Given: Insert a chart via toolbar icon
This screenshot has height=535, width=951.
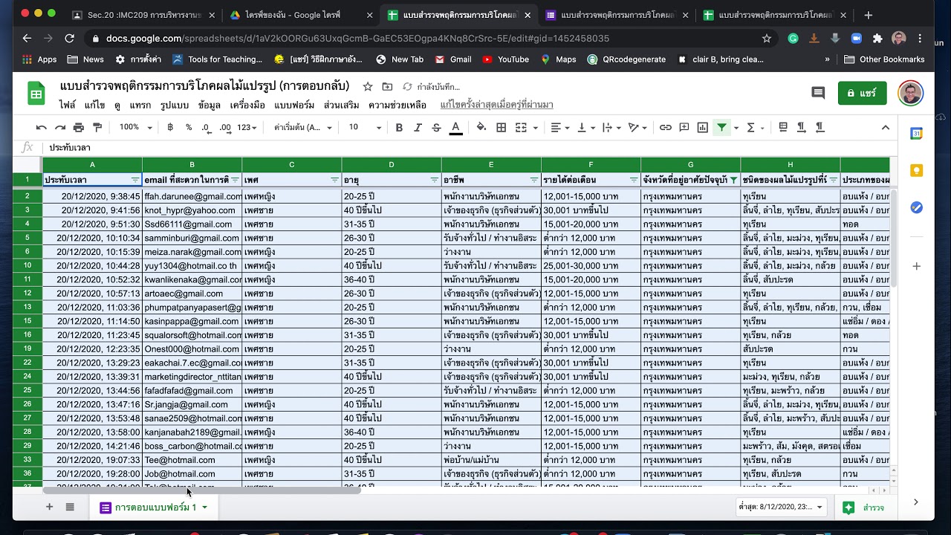Looking at the screenshot, I should coord(703,128).
